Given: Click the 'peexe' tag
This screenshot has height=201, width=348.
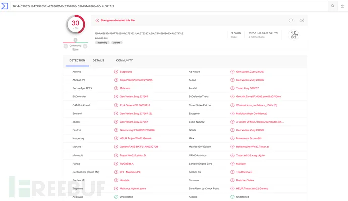Looking at the screenshot, I should coord(117,43).
